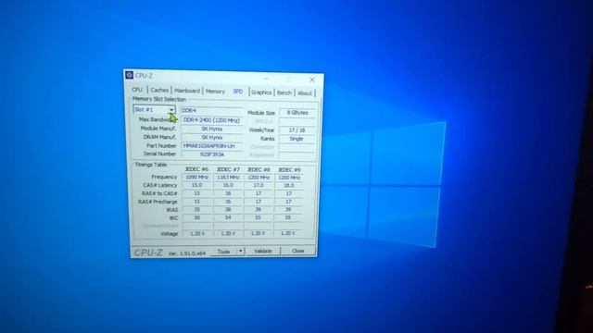This screenshot has width=593, height=333.
Task: Click the Validate button
Action: pos(263,251)
